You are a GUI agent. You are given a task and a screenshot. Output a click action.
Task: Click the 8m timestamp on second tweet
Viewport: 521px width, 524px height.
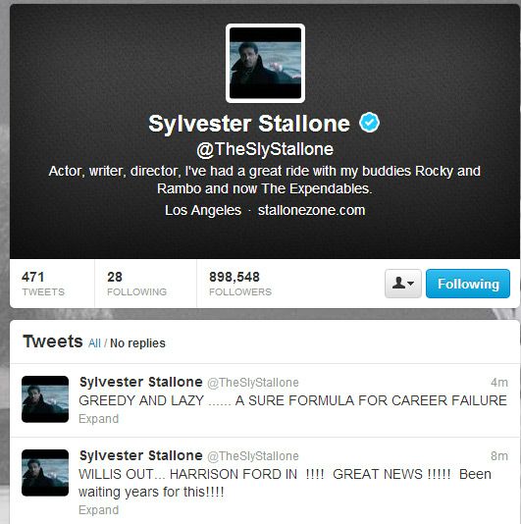(499, 456)
